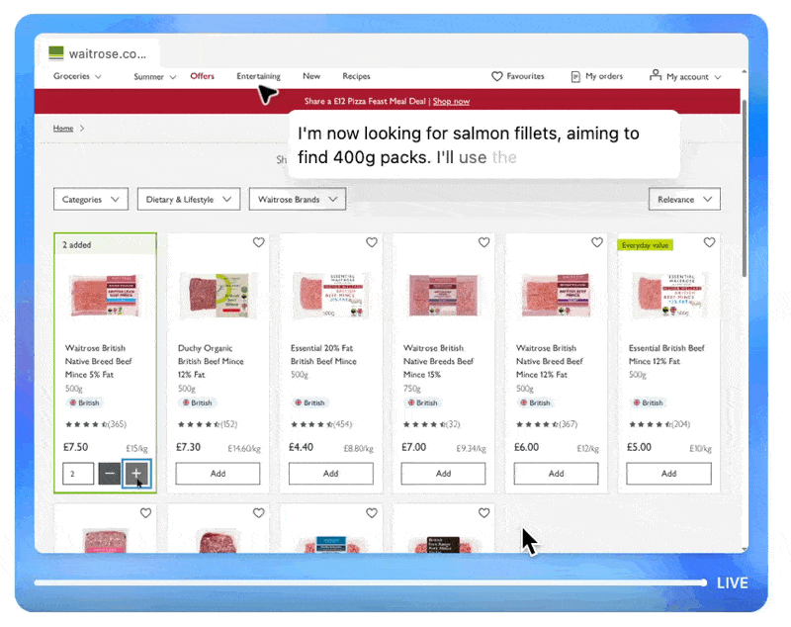Open Waitrose Native Breed Mince 5% Fat image

pyautogui.click(x=105, y=296)
